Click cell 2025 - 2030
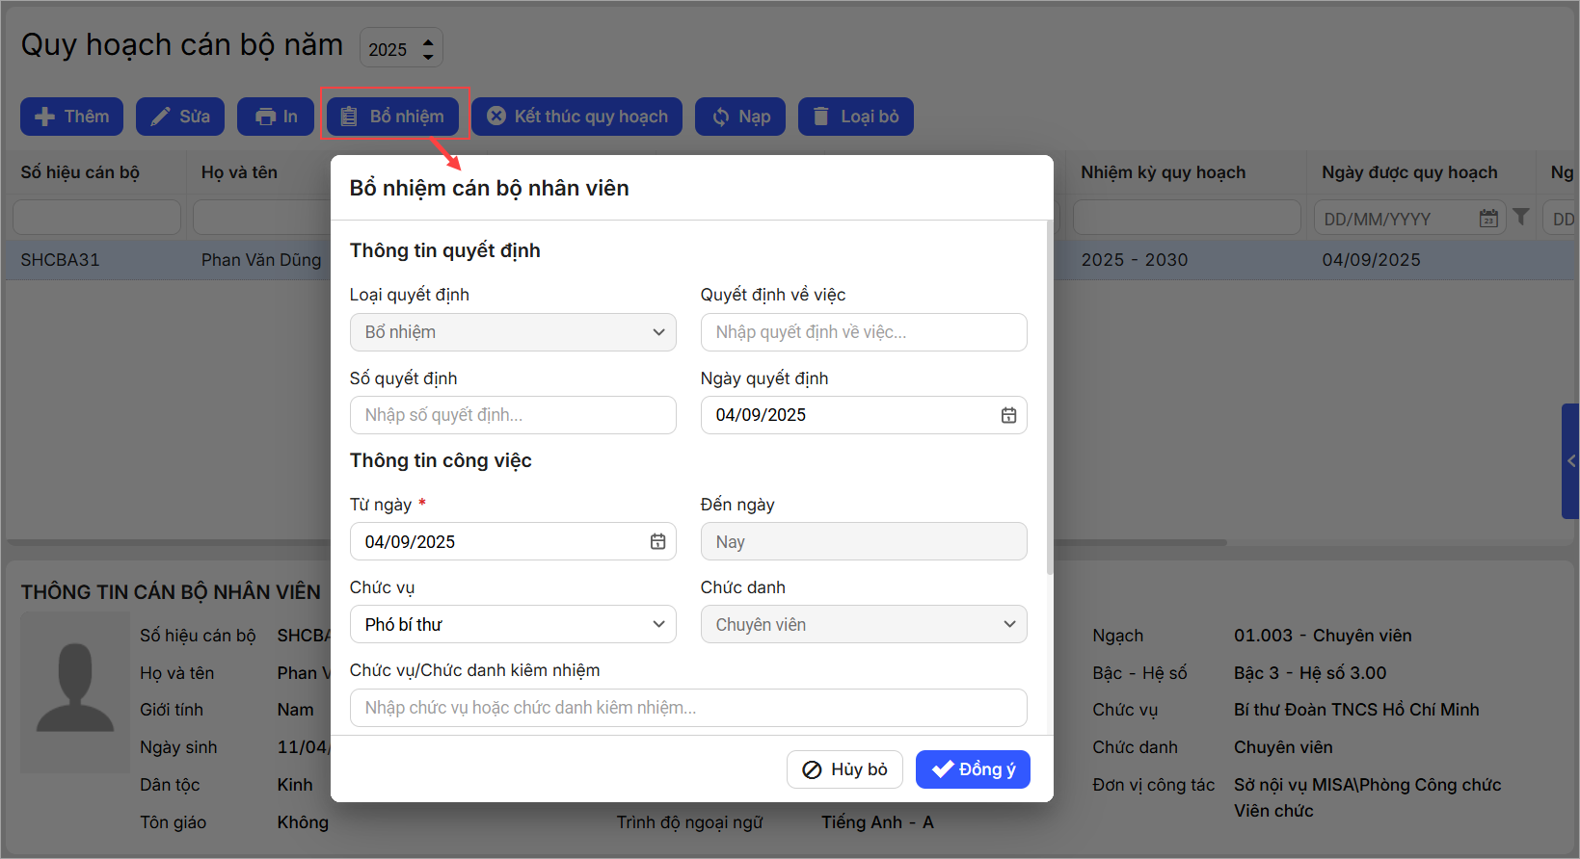 click(x=1135, y=260)
